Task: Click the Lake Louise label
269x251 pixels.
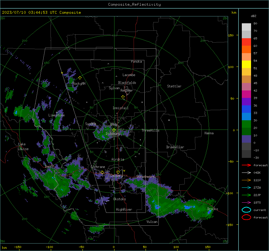Action: [x=23, y=147]
